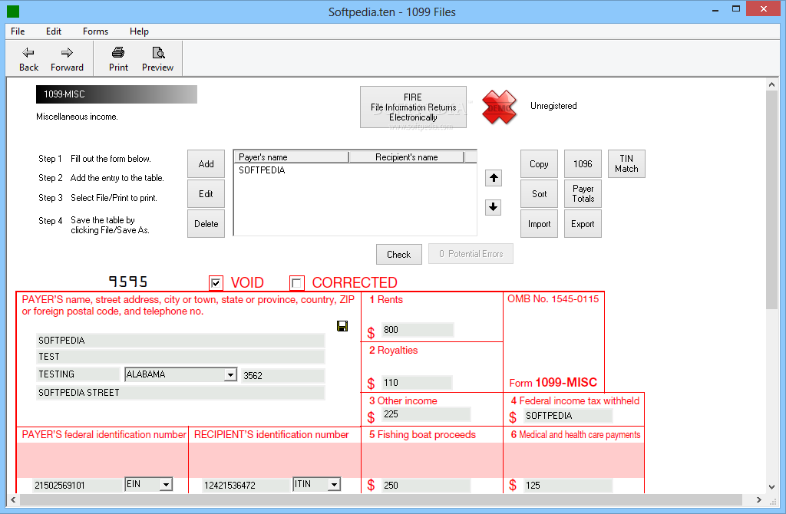Screen dimensions: 786x514
Task: Click the green application icon in title bar
Action: tap(13, 11)
